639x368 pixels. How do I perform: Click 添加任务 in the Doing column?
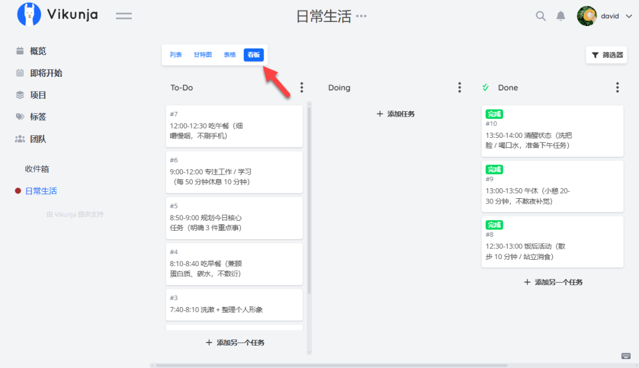coord(396,114)
